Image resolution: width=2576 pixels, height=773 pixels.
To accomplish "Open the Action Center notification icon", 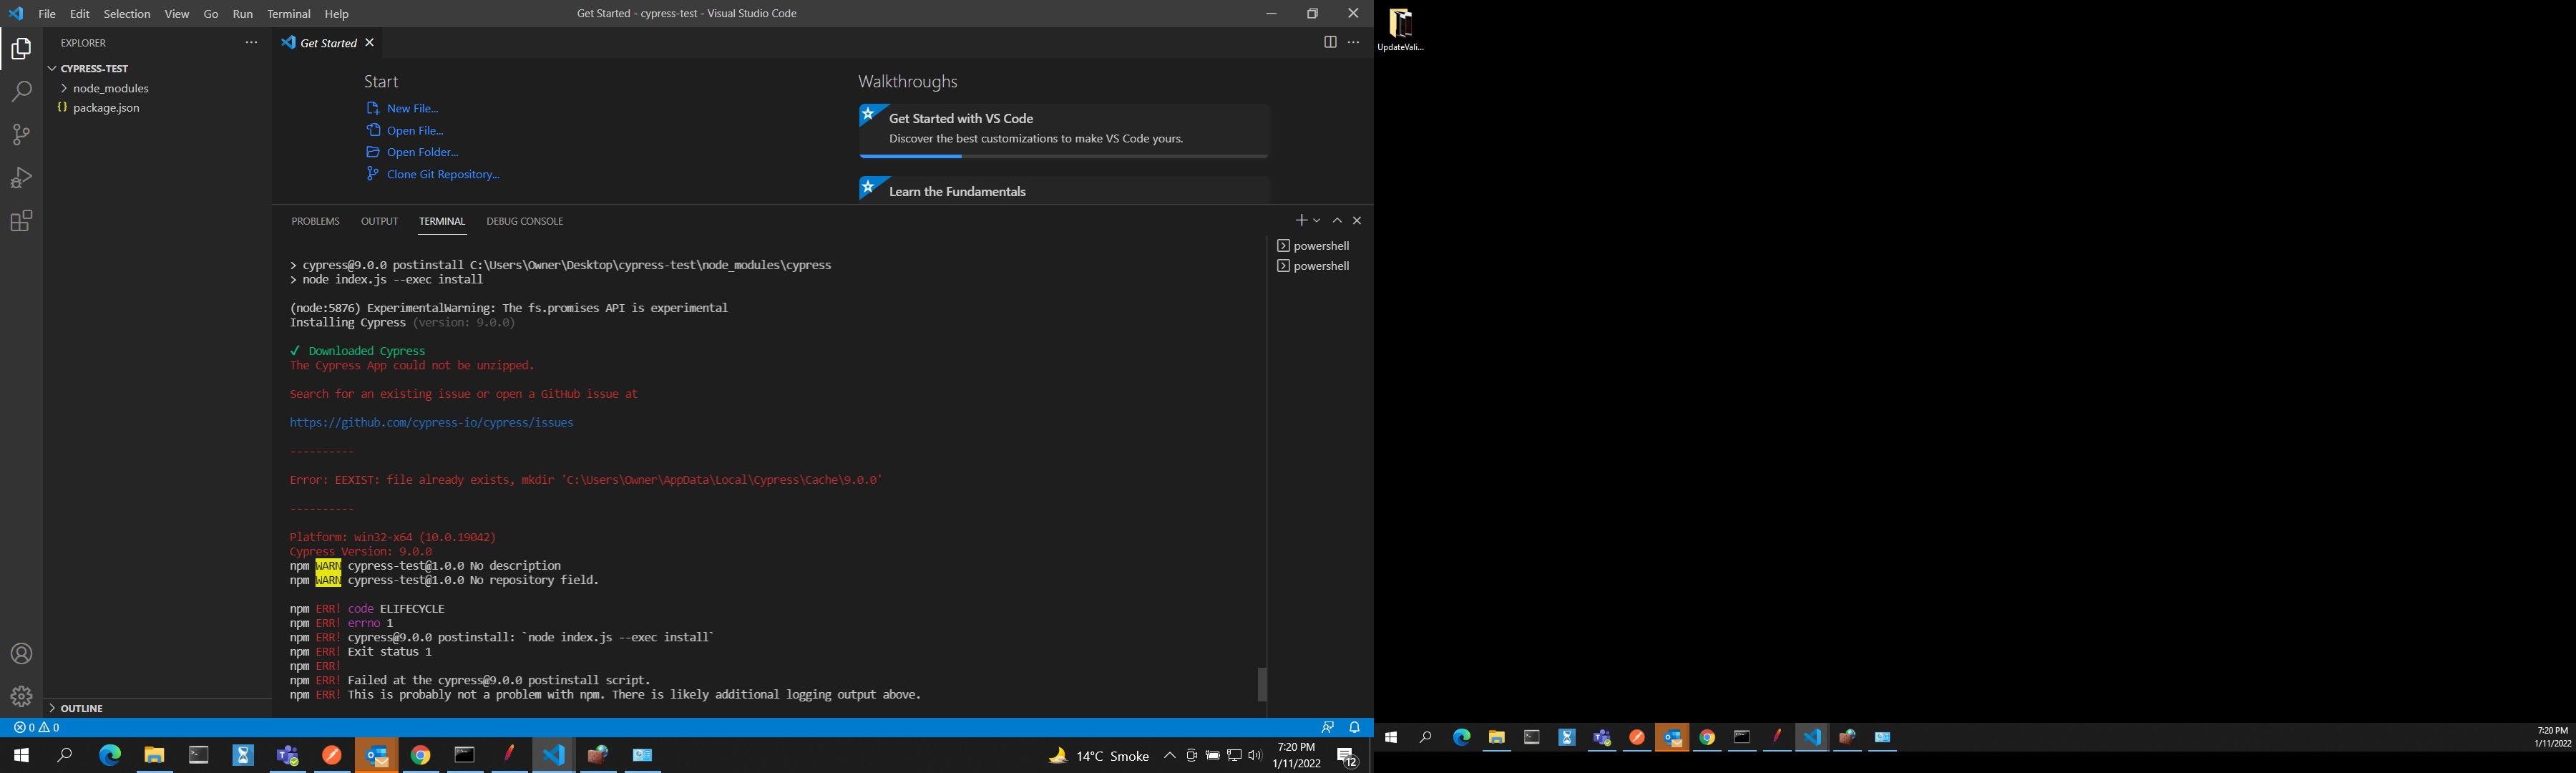I will click(1347, 757).
